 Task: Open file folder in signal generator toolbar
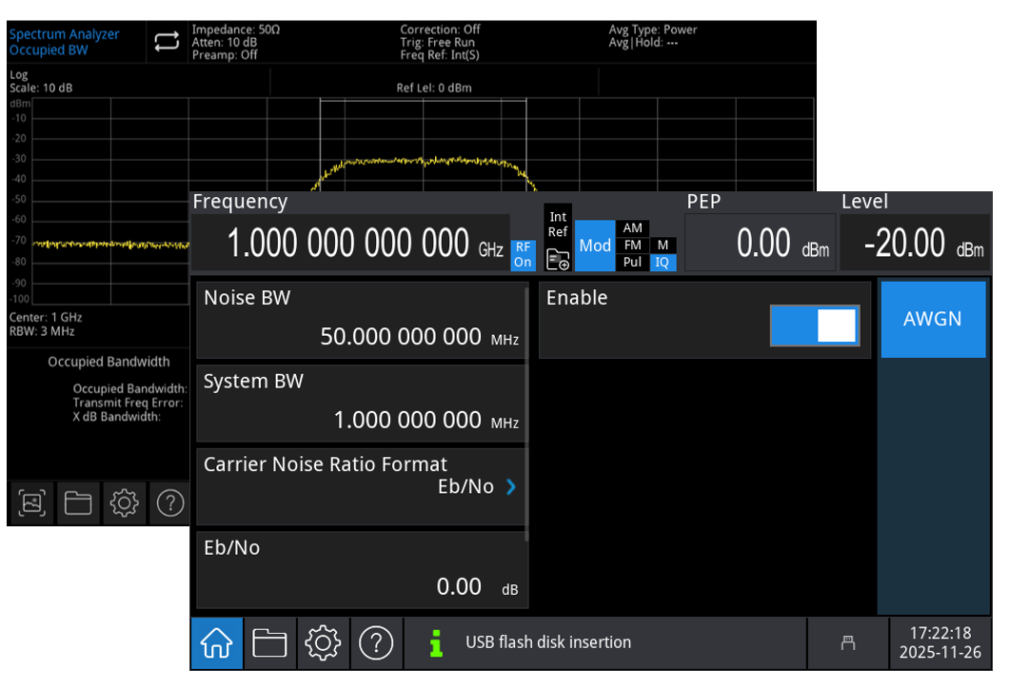point(269,644)
